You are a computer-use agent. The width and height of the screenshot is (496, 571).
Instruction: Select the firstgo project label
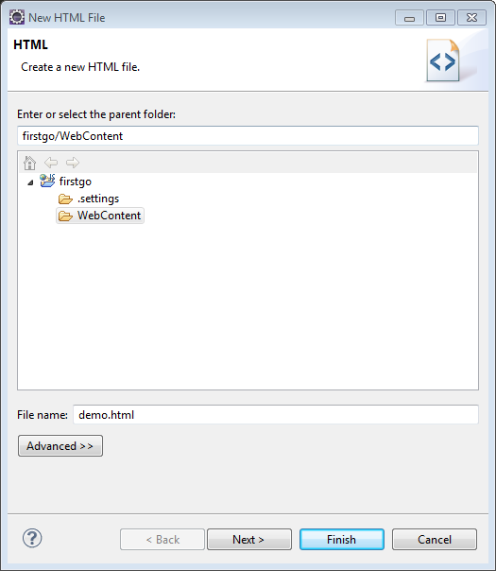(76, 182)
